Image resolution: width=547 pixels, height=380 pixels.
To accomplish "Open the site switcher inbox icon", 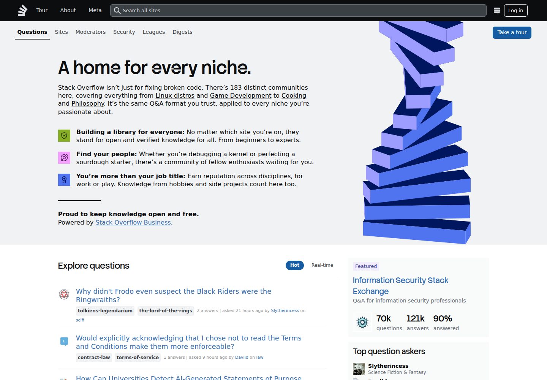I will click(x=496, y=11).
